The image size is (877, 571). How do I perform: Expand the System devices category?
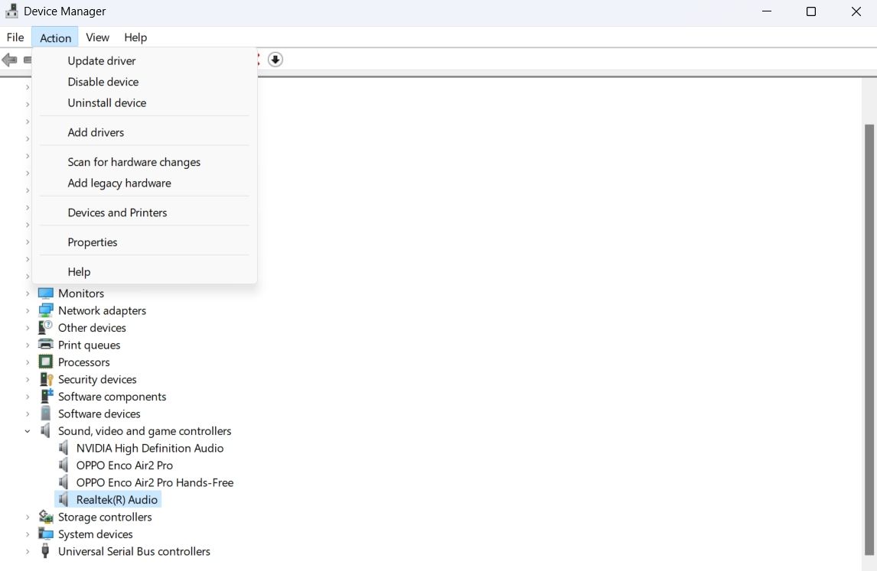click(28, 534)
